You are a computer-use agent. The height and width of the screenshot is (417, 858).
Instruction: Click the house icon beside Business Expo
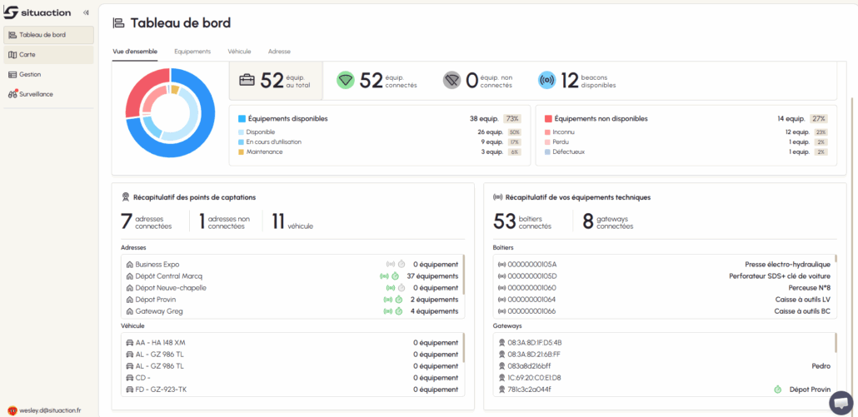(130, 265)
